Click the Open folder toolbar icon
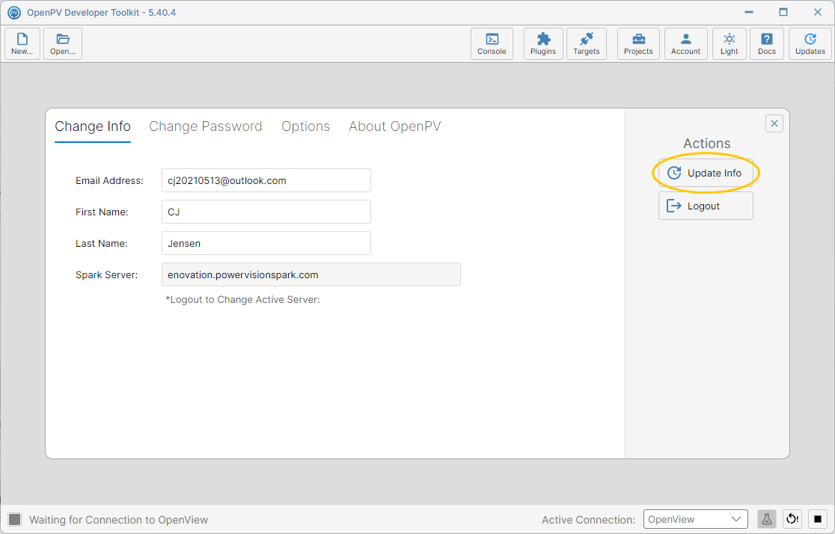This screenshot has width=835, height=534. [x=63, y=43]
